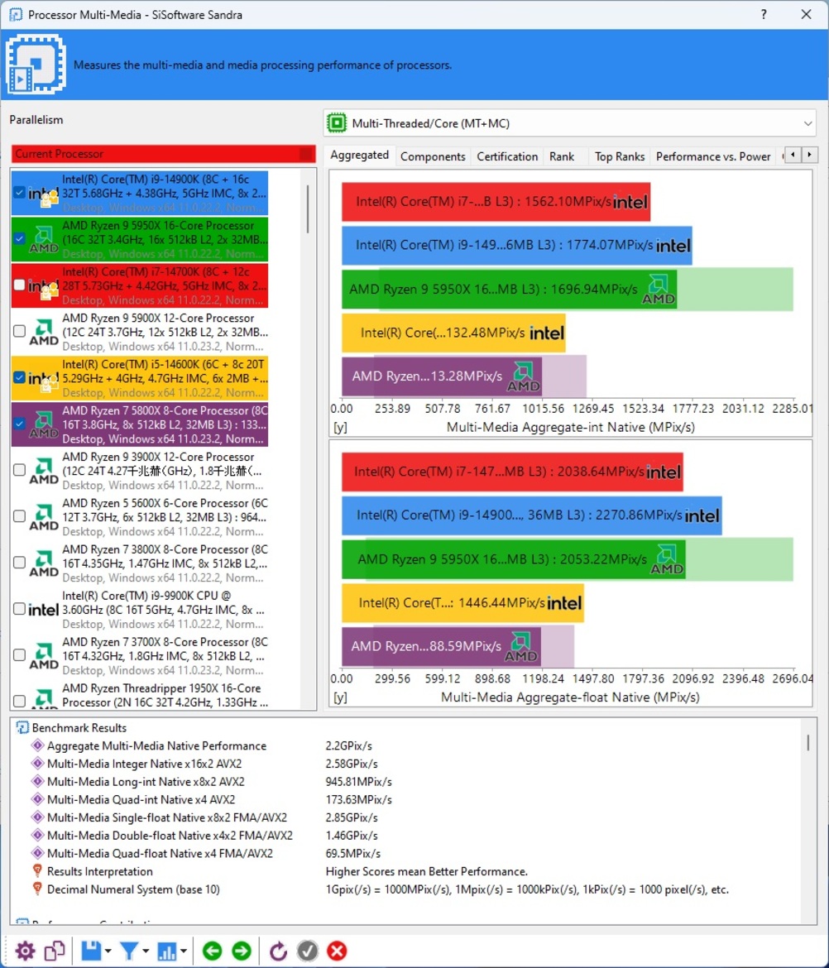Check the AMD Ryzen 7 3700X checkbox
Viewport: 829px width, 968px height.
pos(19,655)
